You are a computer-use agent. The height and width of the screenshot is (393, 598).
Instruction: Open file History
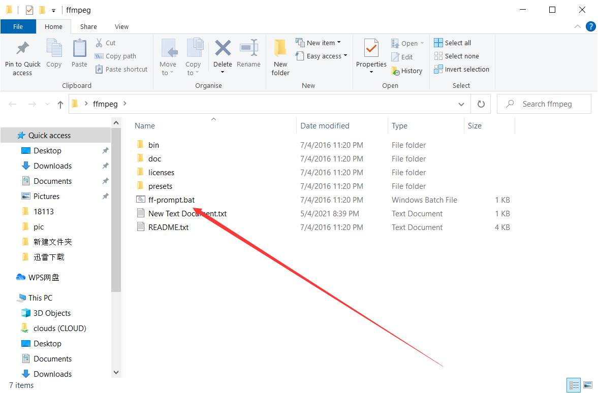tap(407, 71)
